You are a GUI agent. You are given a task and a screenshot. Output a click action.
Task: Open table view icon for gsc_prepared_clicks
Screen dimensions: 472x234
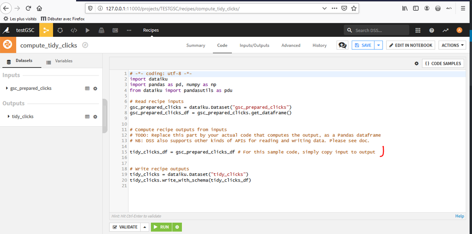coord(87,88)
